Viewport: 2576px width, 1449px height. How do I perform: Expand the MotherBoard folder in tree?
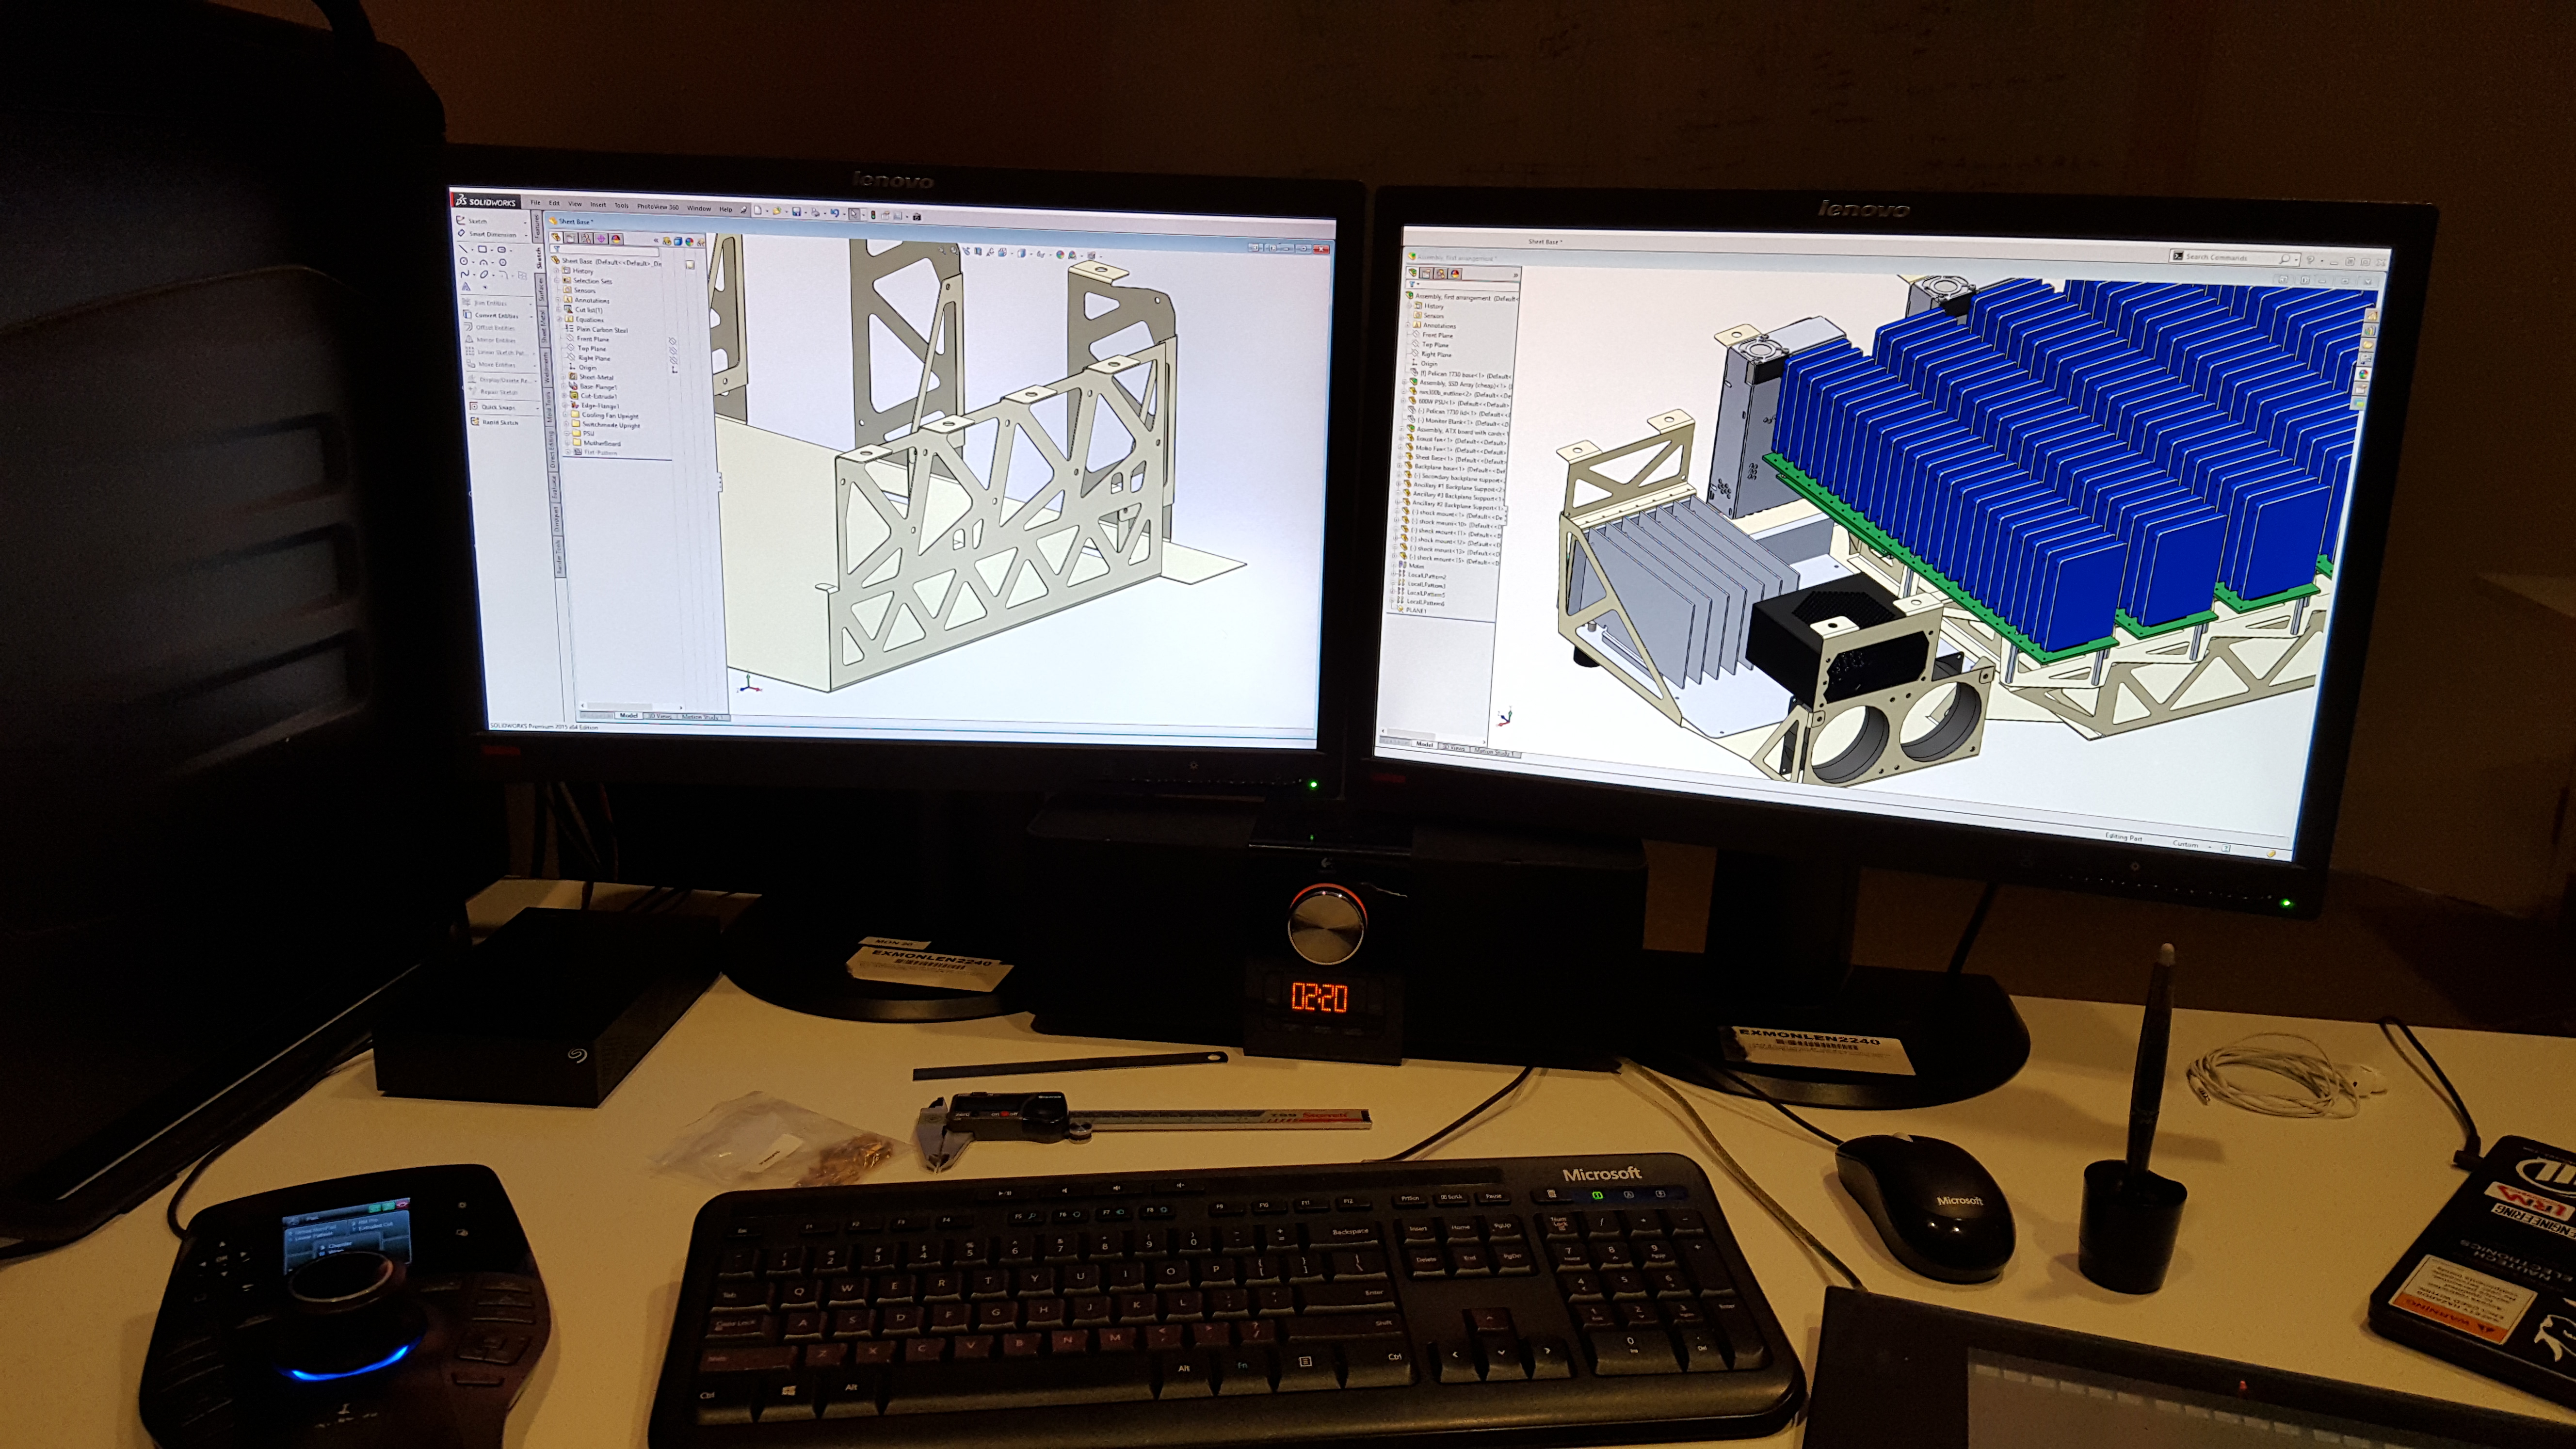tap(568, 443)
